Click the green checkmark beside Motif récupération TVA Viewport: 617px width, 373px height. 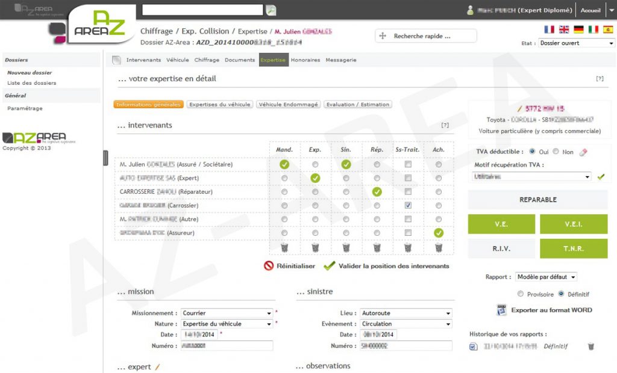tap(600, 177)
